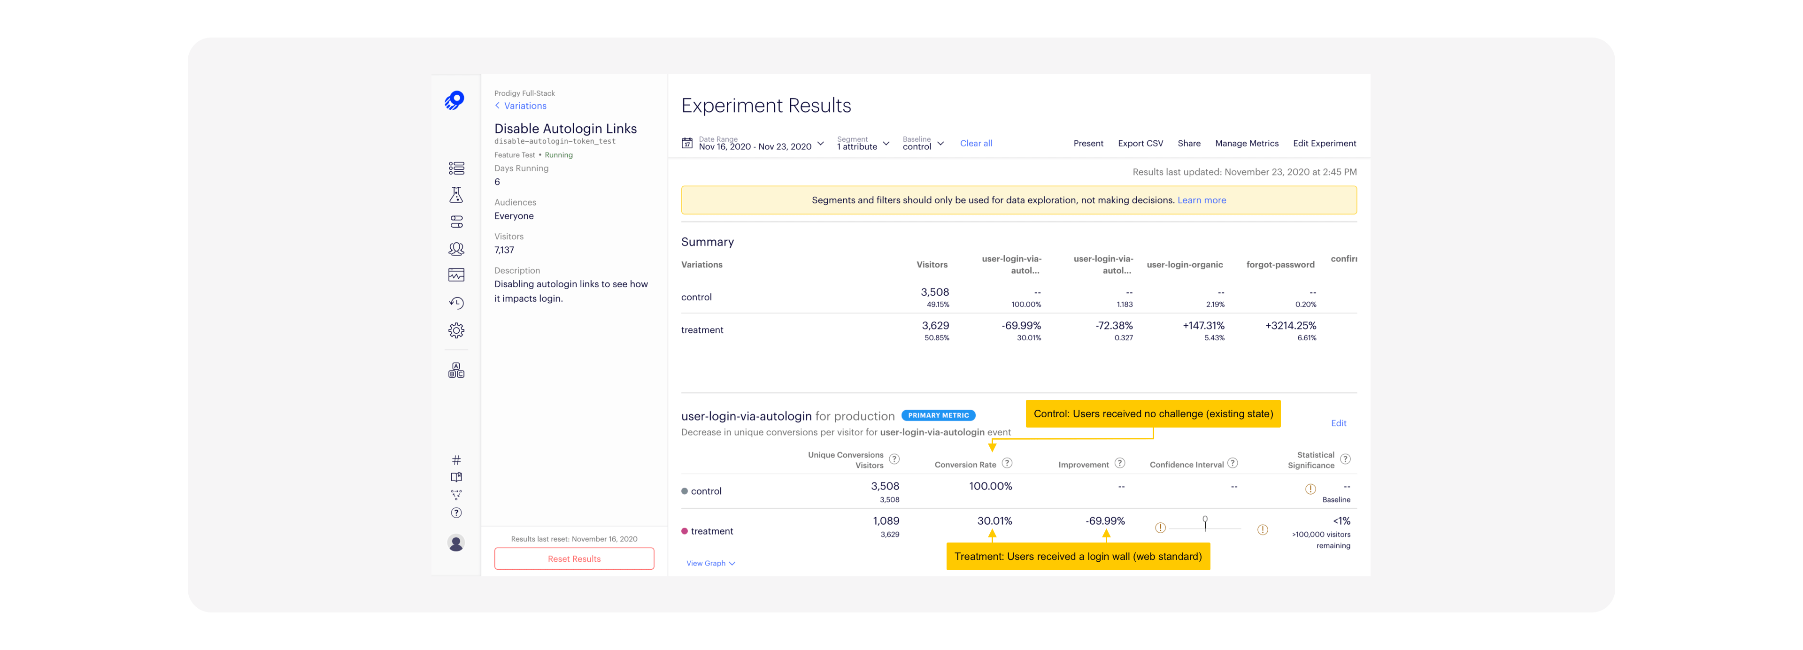The image size is (1803, 650).
Task: Open the sidebar help question mark icon
Action: pyautogui.click(x=456, y=513)
